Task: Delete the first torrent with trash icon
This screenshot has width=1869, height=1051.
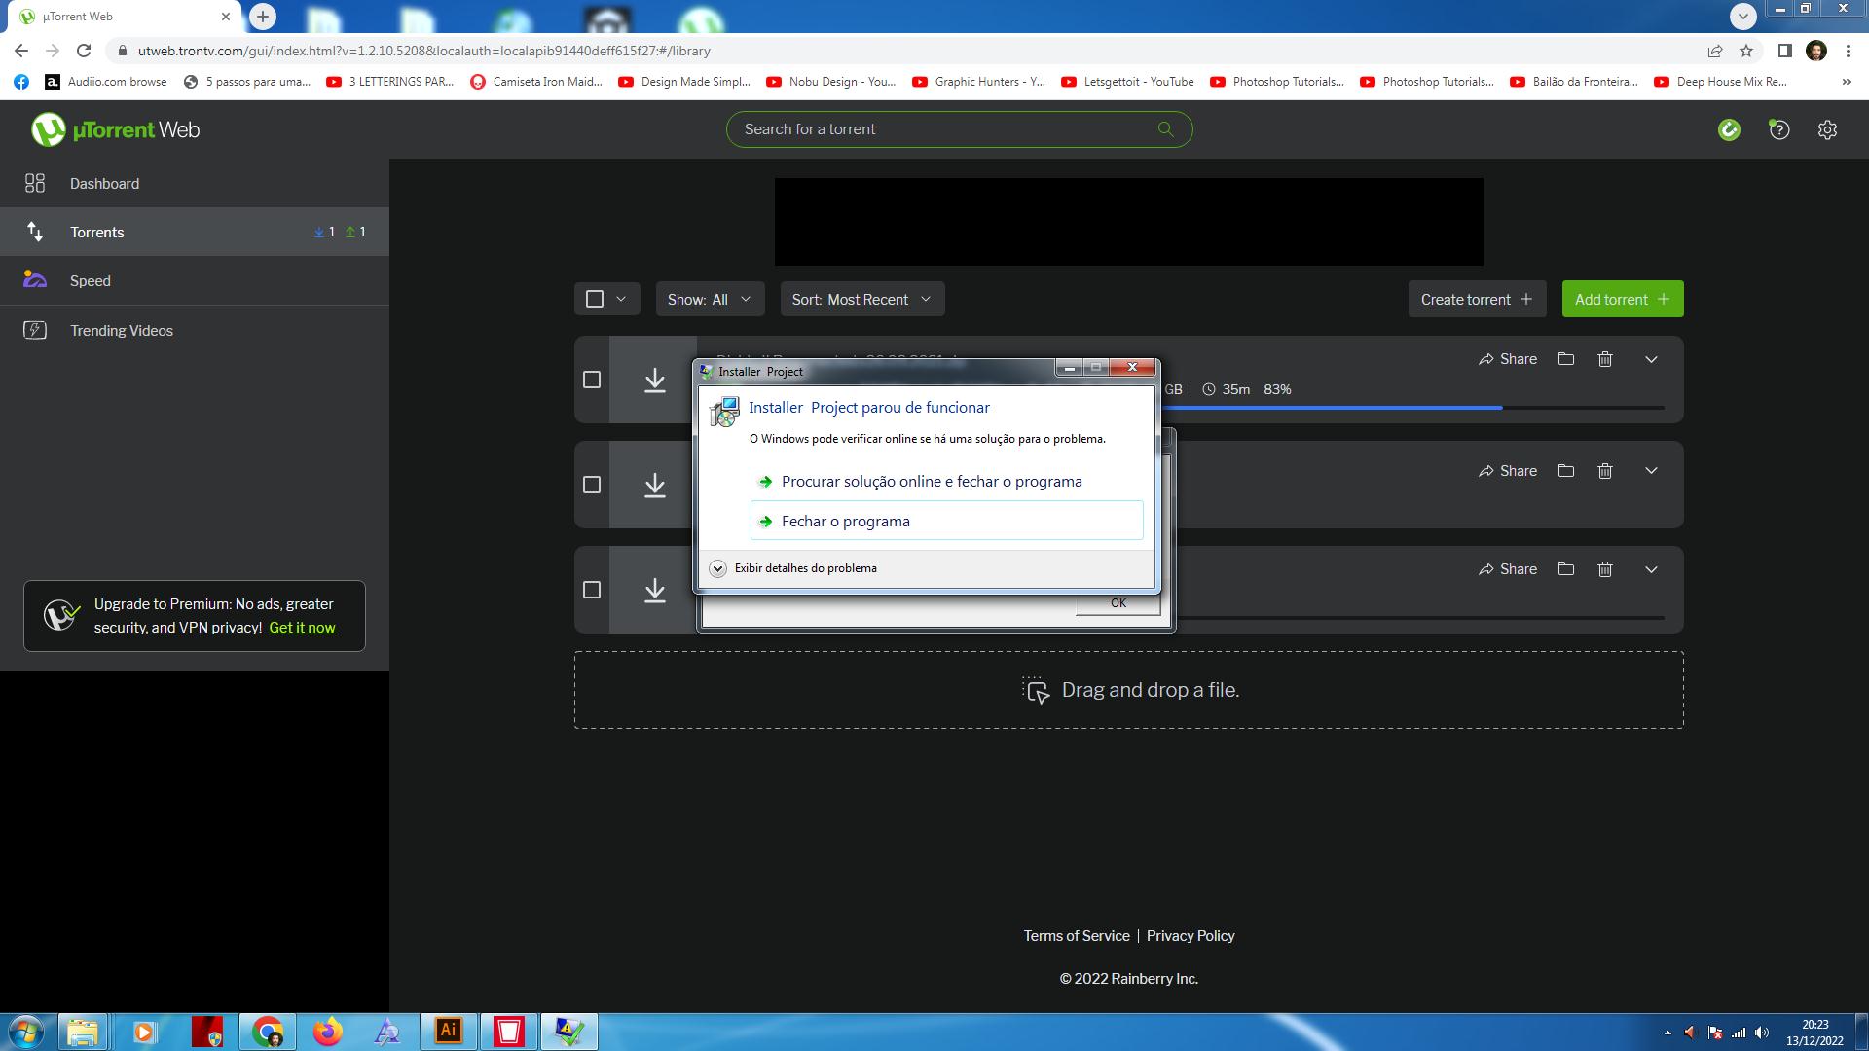Action: click(x=1605, y=359)
